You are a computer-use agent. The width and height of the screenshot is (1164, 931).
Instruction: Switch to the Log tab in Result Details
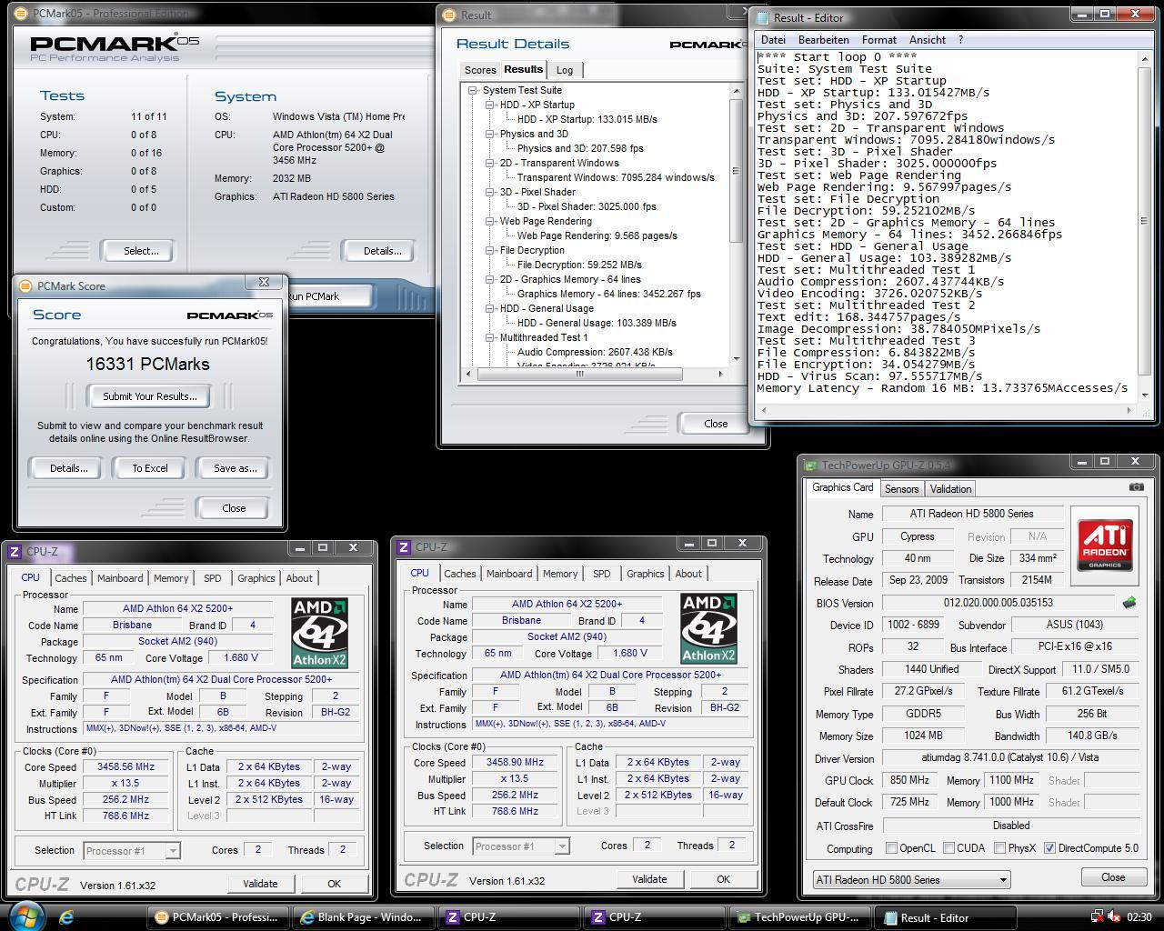pyautogui.click(x=565, y=70)
